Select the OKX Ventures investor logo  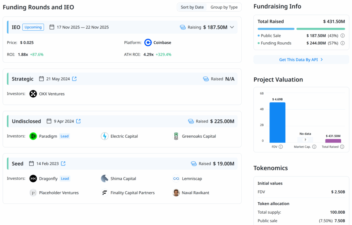33,94
